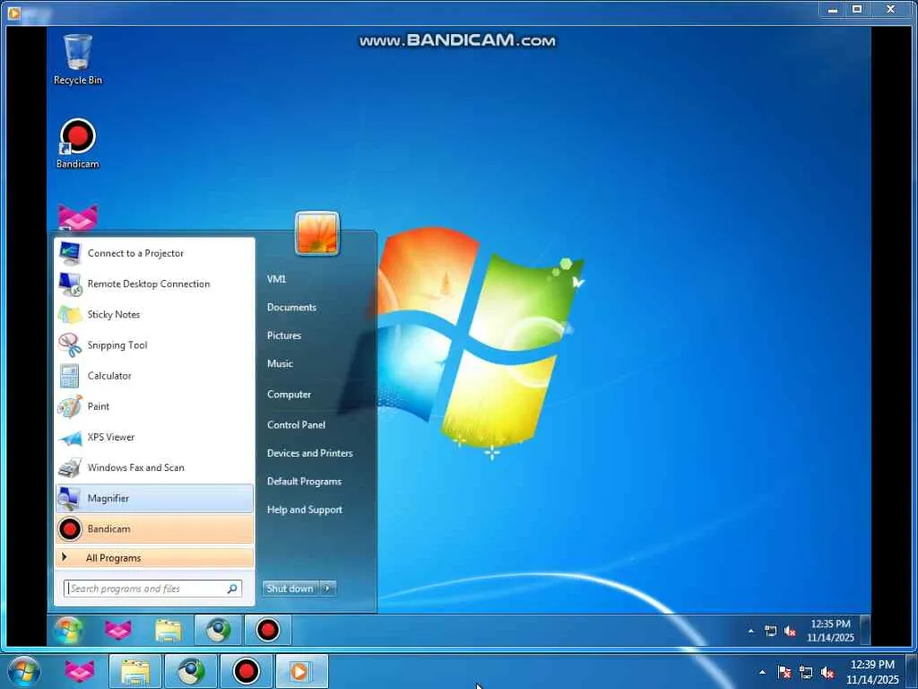Open the Bandicam desktop shortcut
This screenshot has height=689, width=918.
coord(77,144)
